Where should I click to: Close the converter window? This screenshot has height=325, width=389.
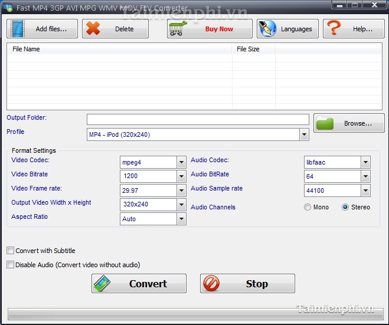tap(375, 5)
